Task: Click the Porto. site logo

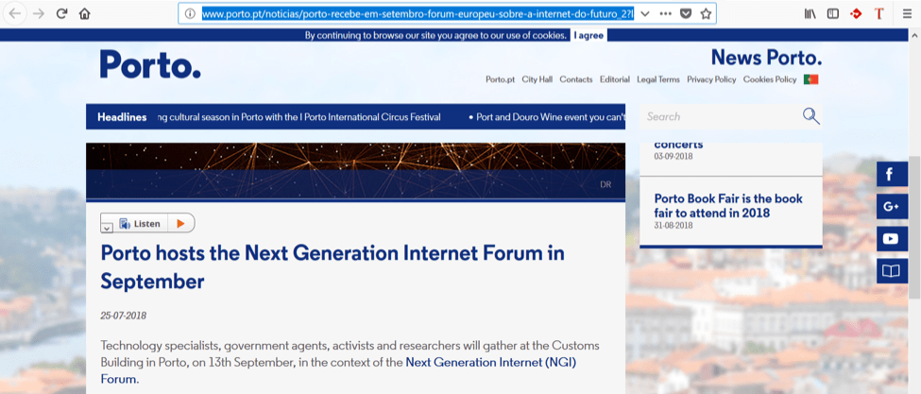Action: 150,64
